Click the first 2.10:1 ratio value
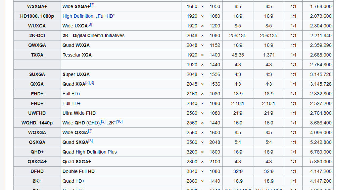 point(238,103)
